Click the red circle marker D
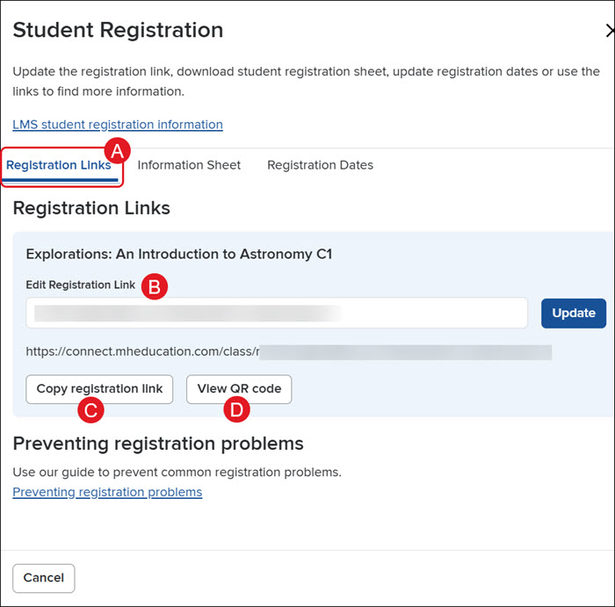This screenshot has width=615, height=607. pyautogui.click(x=236, y=409)
